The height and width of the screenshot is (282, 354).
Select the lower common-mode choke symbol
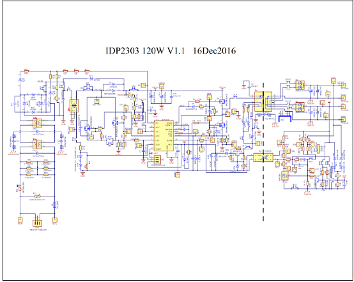tap(37, 144)
